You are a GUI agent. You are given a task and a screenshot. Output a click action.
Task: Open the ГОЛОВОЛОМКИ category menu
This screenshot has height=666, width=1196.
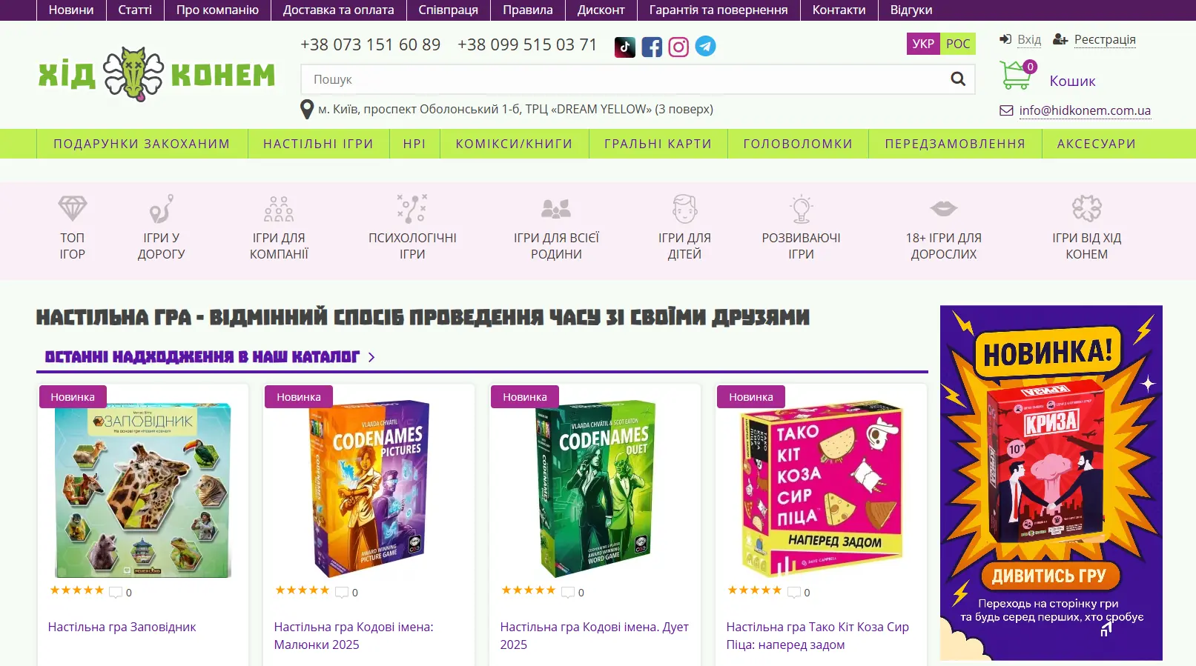click(798, 144)
